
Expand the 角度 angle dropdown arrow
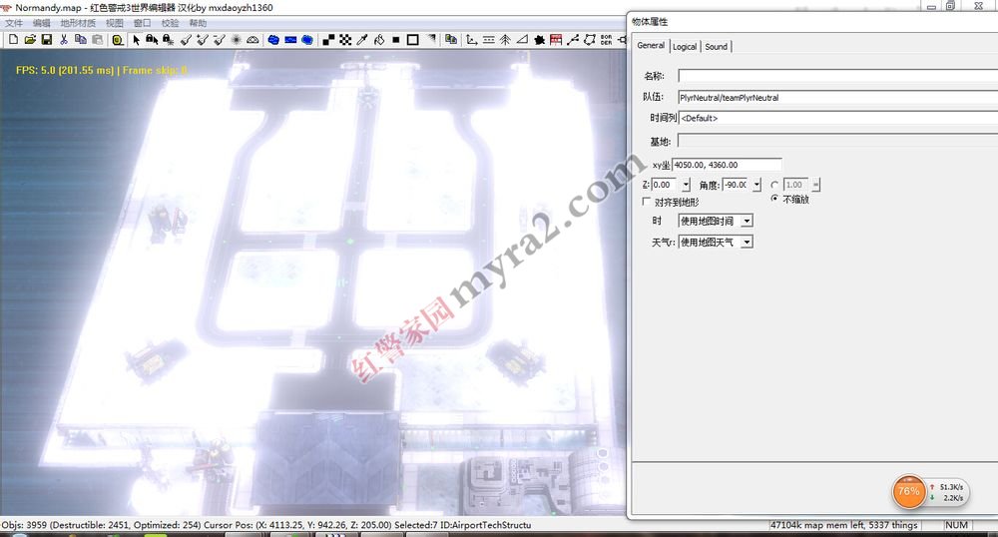click(756, 185)
